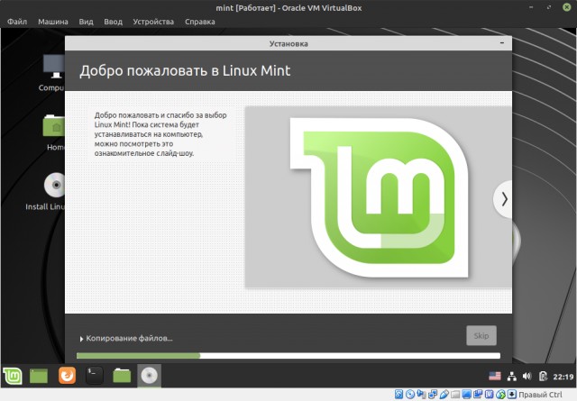Click the Правый Ctrl host key label

541,395
